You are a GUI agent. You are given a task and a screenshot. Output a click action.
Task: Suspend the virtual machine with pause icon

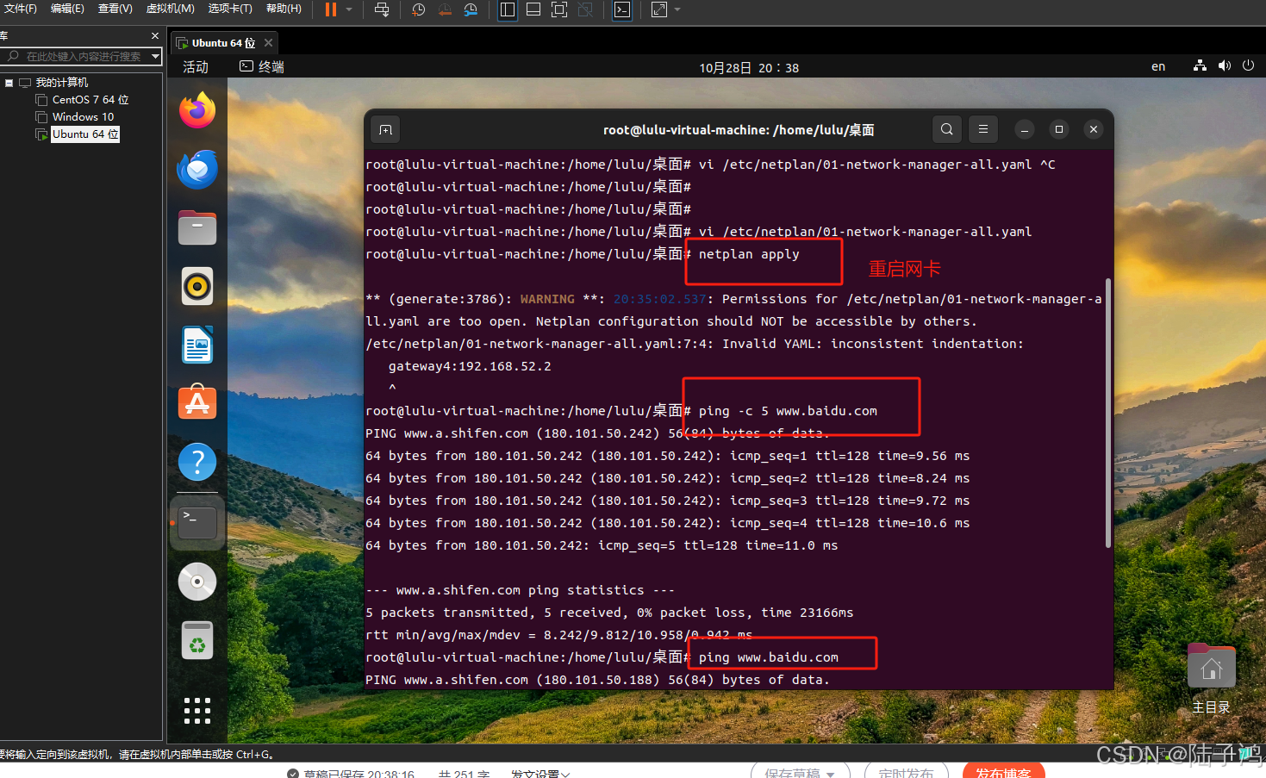point(330,9)
